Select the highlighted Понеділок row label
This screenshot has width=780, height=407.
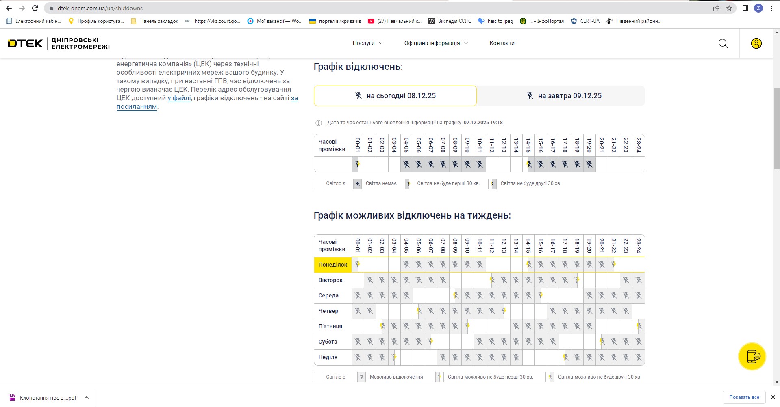pos(332,265)
